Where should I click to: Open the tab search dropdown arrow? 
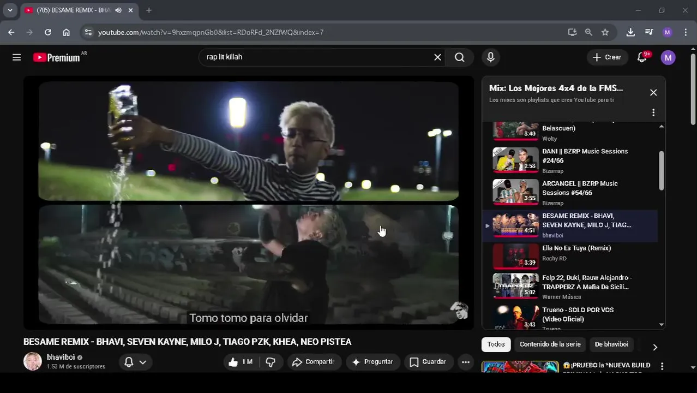coord(10,10)
